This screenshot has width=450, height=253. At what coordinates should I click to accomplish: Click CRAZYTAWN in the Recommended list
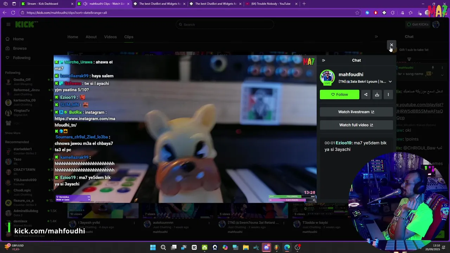tap(28, 171)
